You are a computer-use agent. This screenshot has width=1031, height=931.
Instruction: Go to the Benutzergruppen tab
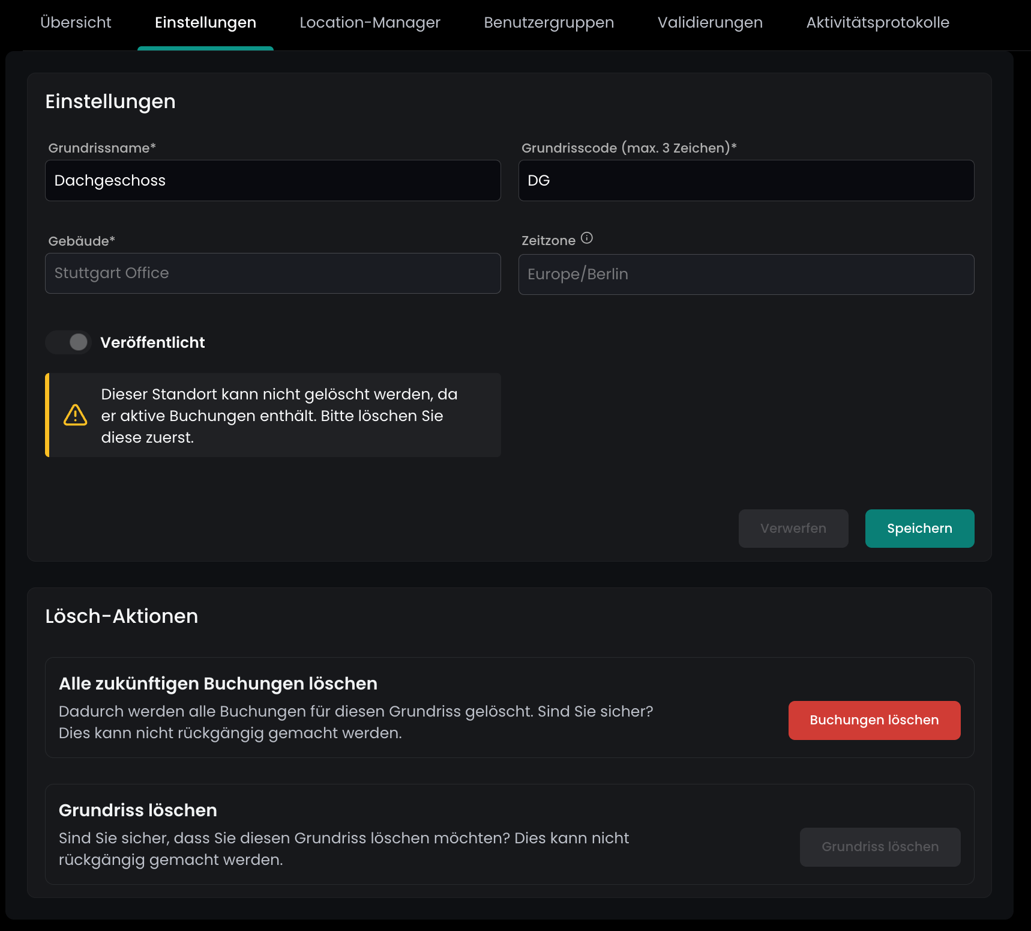549,23
